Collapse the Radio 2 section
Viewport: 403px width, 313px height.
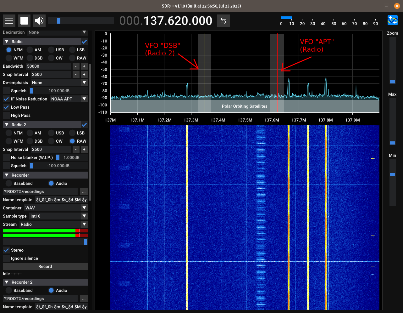(x=7, y=125)
